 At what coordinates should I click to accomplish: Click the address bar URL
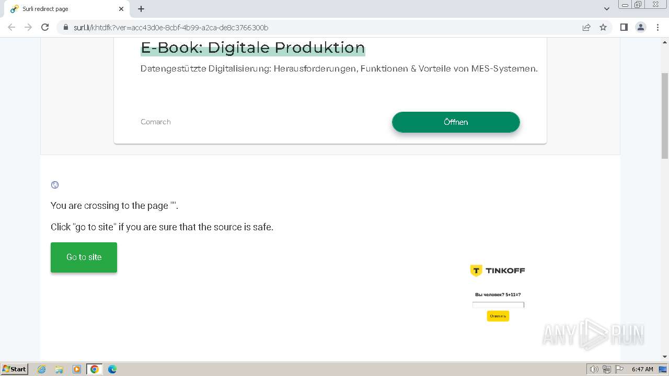coord(171,27)
